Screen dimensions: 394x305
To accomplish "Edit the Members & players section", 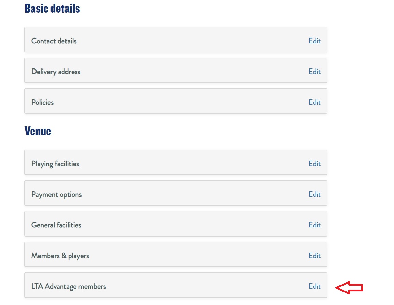I will (x=315, y=255).
